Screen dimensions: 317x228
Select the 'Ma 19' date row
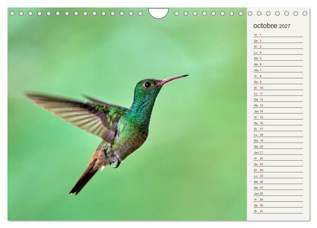[278, 140]
